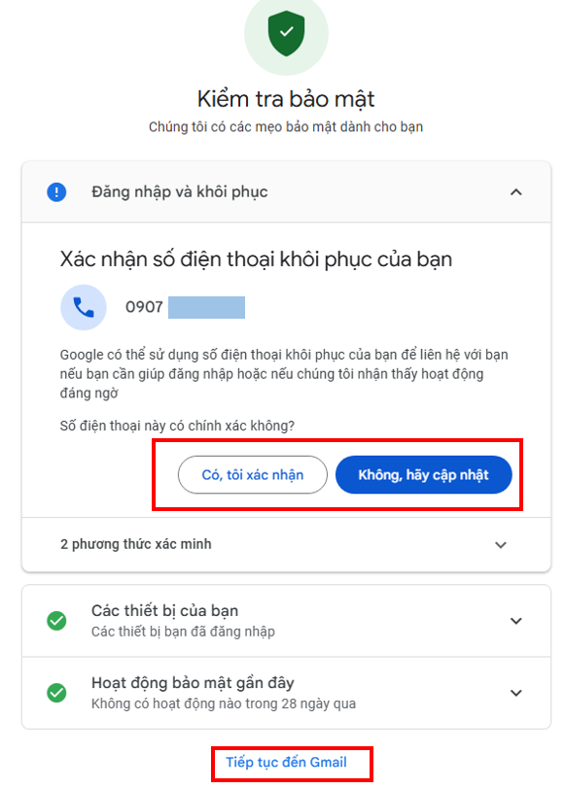Click the Đăng nhập và khôi phục header text
566x789 pixels.
pos(179,191)
